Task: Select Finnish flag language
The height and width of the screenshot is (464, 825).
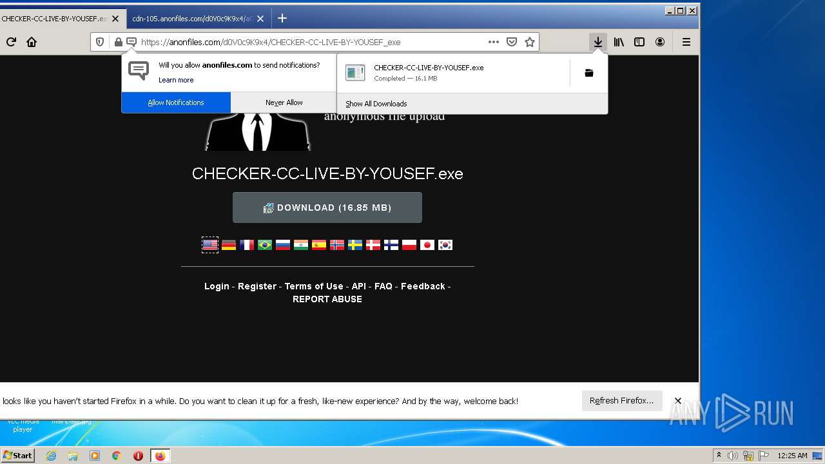Action: click(x=391, y=245)
